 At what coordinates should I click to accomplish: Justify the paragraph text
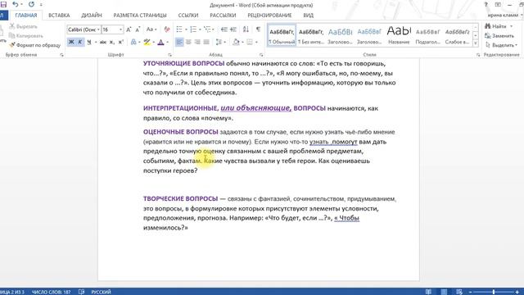click(206, 42)
